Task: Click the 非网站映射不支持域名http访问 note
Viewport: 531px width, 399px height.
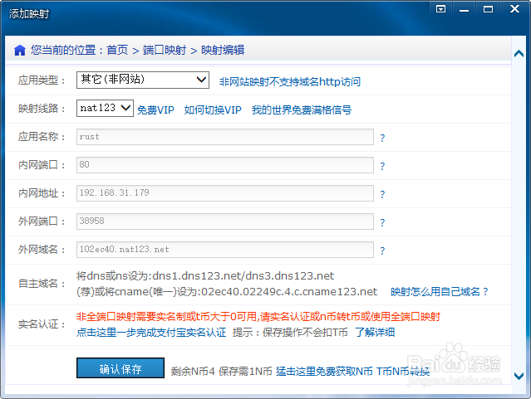Action: tap(290, 81)
